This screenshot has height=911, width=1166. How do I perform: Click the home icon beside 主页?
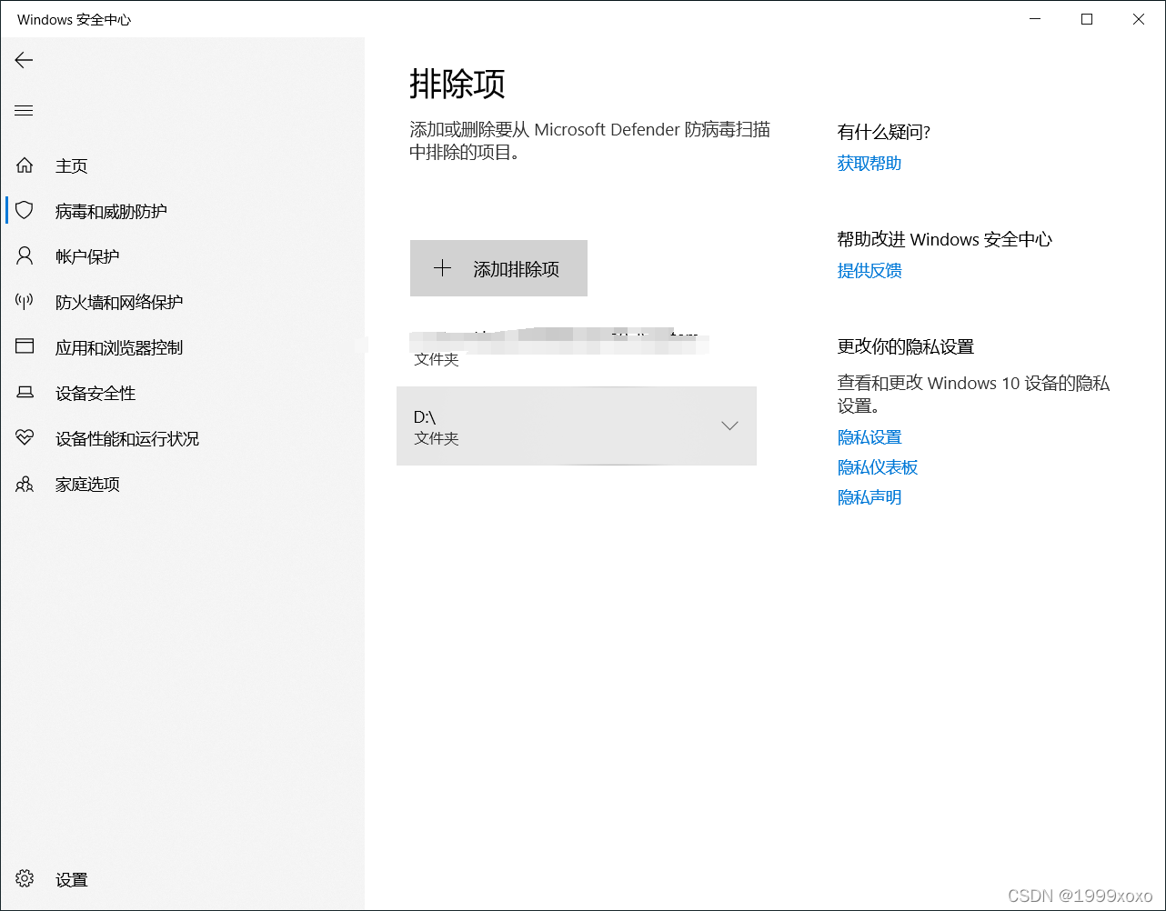tap(25, 165)
